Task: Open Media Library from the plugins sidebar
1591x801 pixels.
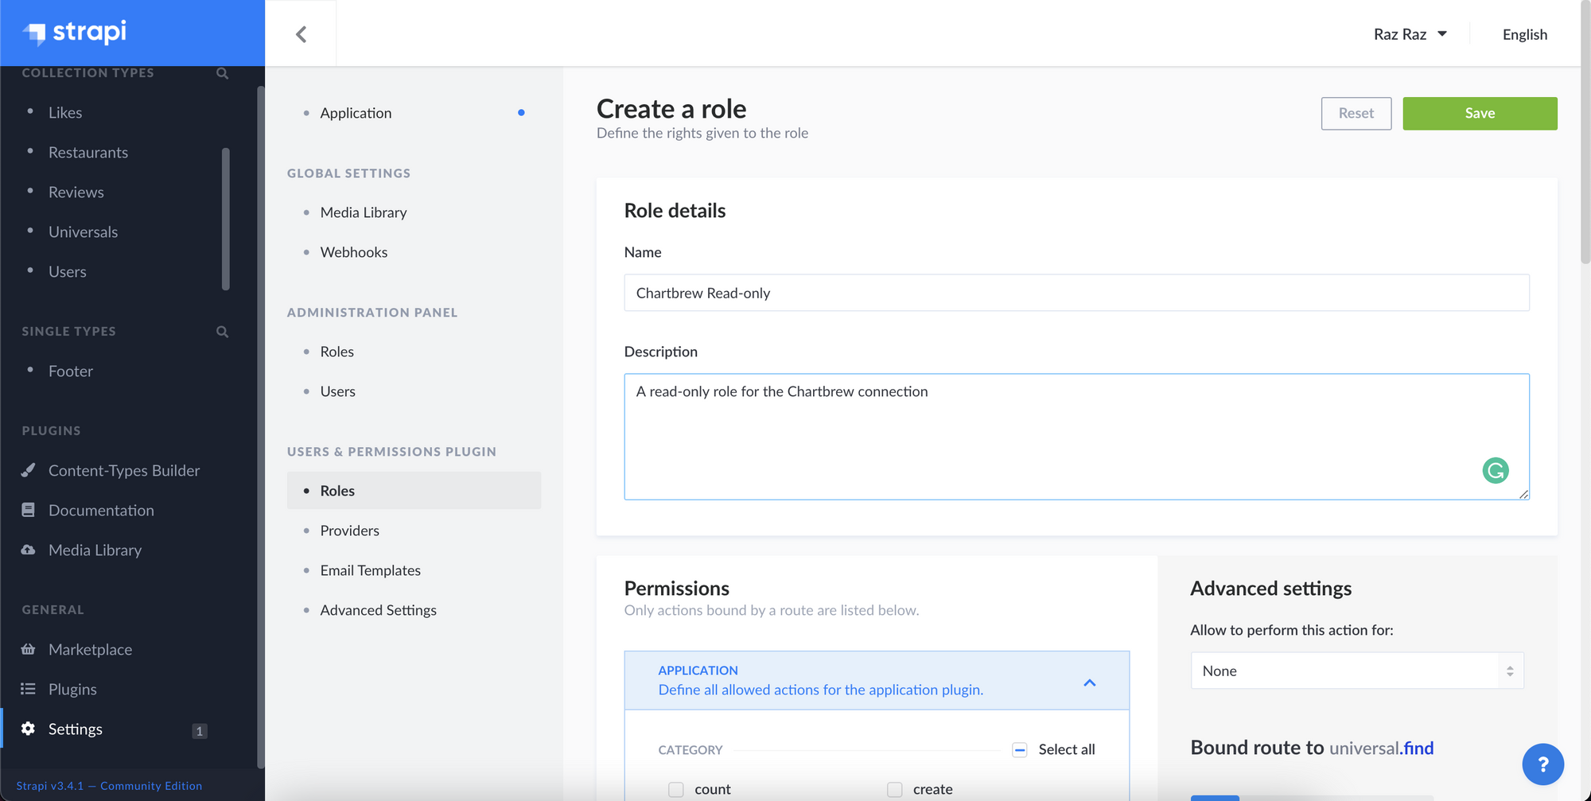Action: pos(94,550)
